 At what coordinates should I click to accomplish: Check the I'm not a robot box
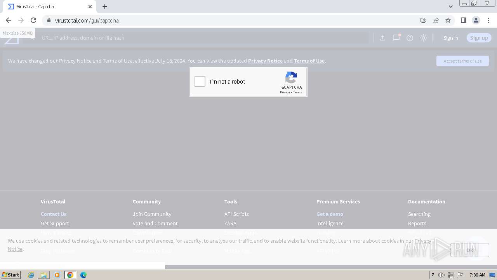point(200,81)
